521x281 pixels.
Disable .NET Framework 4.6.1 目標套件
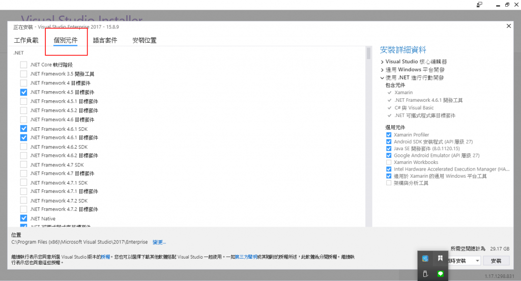click(x=23, y=137)
